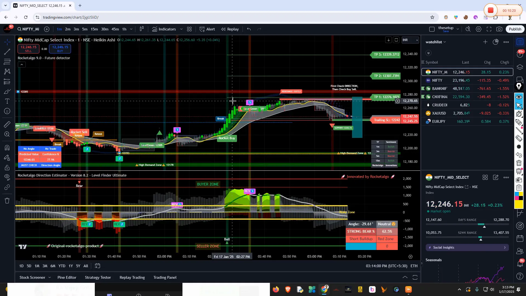
Task: Open the timeframe intervals dropdown
Action: pos(131,29)
